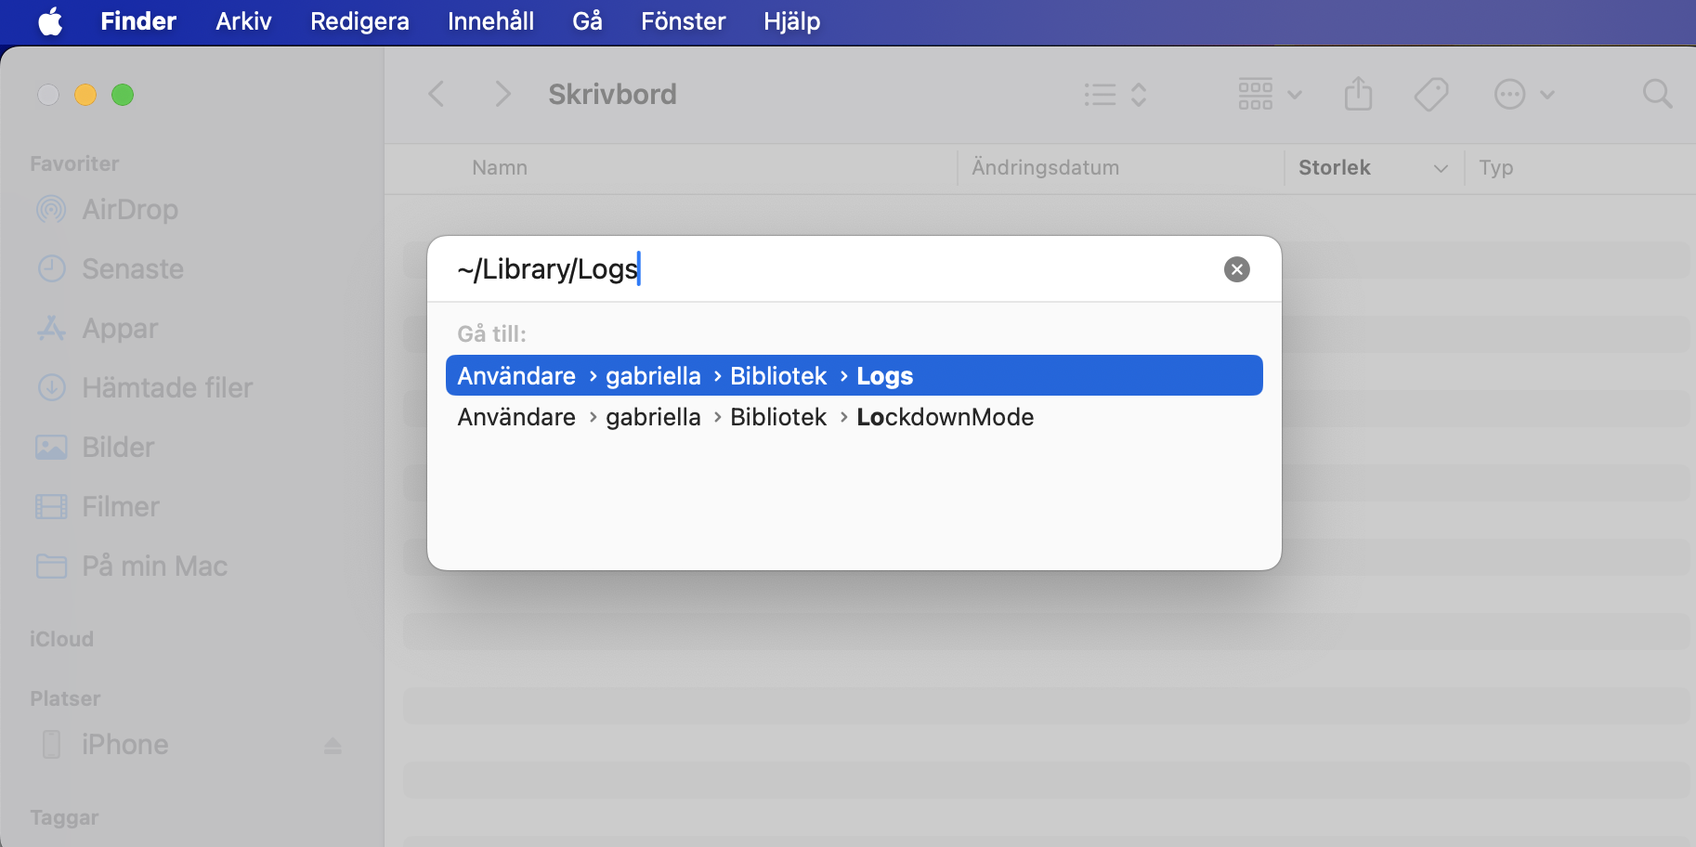Eject the iPhone via eject icon

[x=333, y=745]
